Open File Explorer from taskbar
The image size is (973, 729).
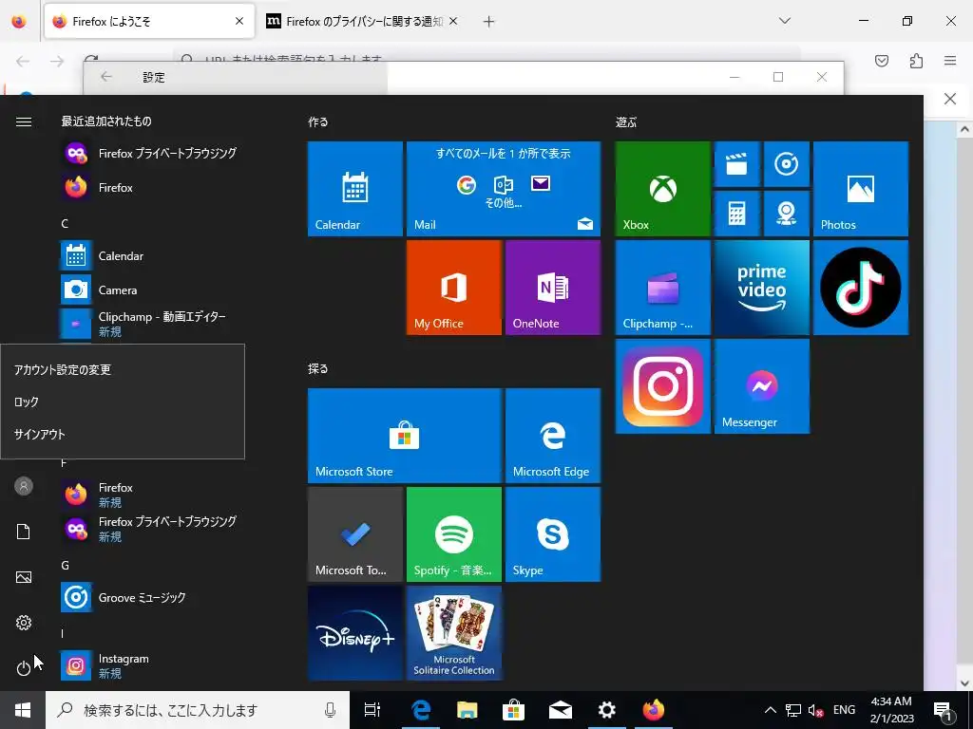[x=467, y=710]
